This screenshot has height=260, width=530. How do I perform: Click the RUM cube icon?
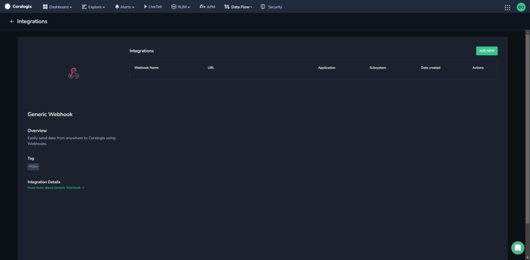click(x=174, y=7)
